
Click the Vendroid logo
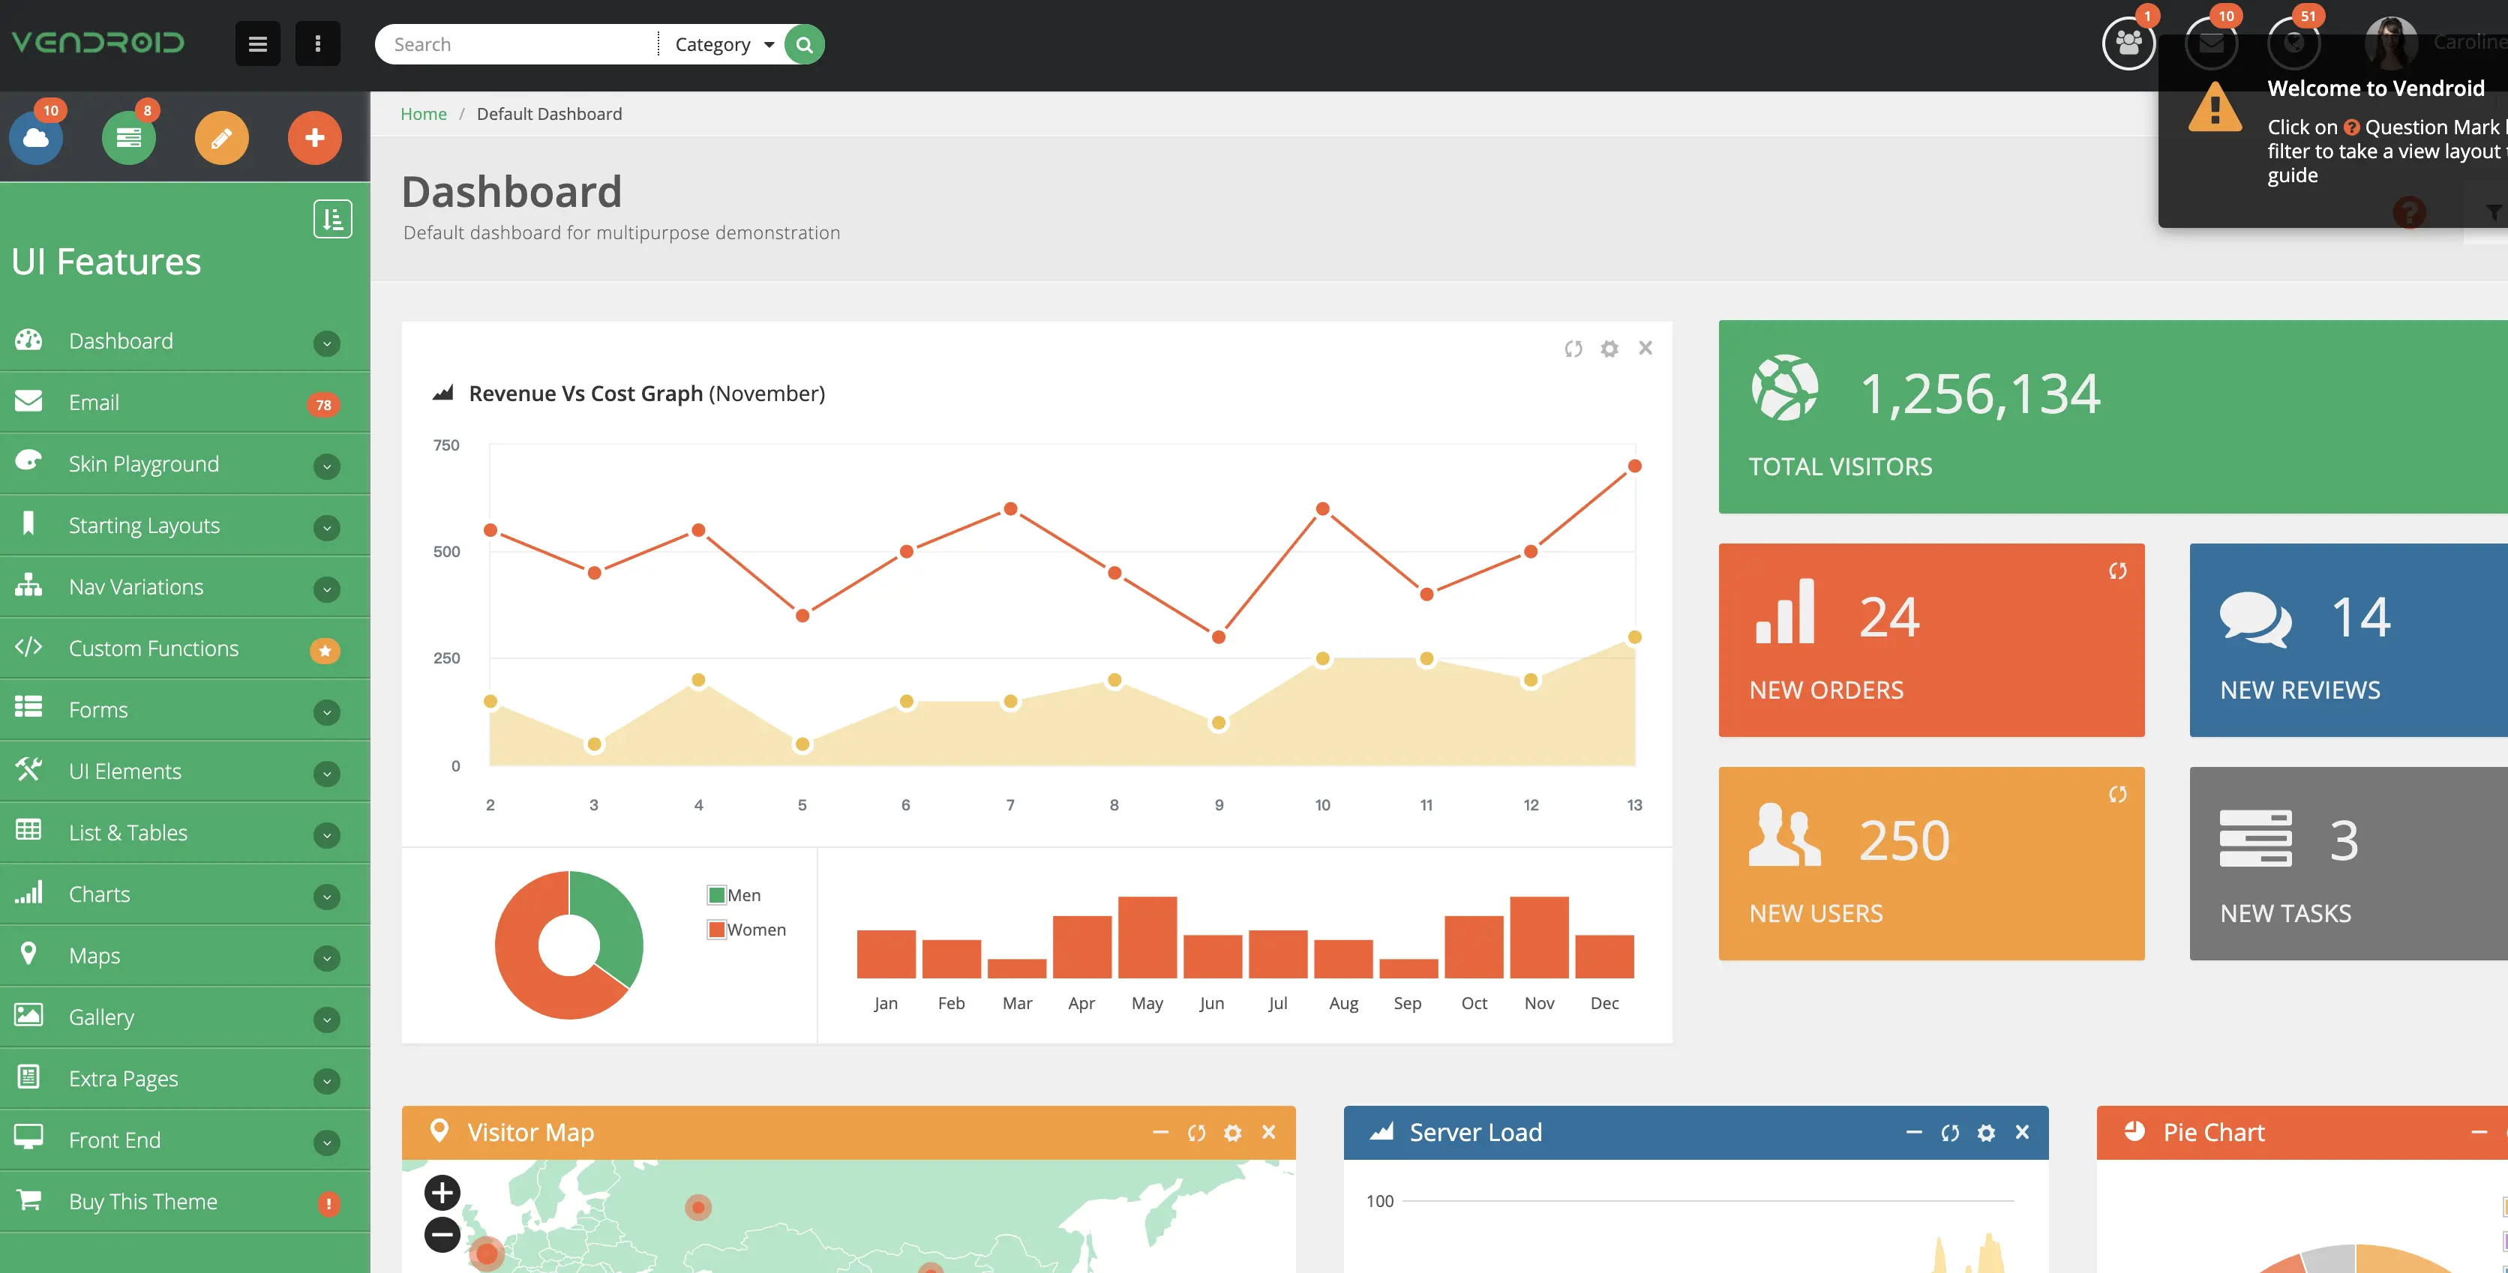(97, 43)
